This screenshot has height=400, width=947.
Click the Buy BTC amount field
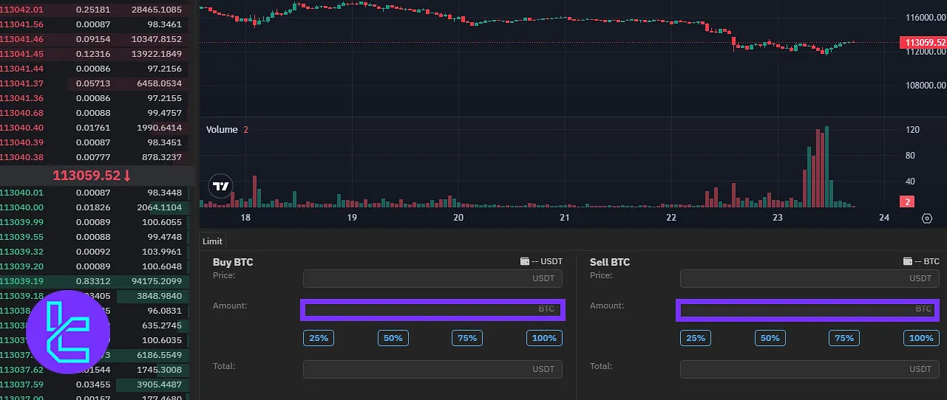click(x=432, y=310)
